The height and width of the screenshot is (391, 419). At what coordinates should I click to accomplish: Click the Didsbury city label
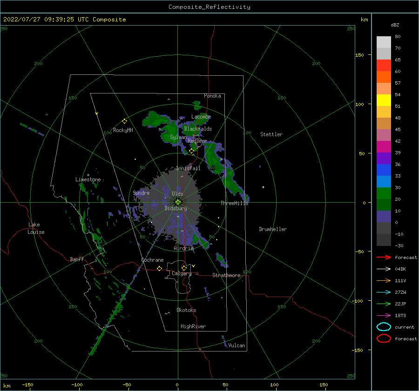176,208
